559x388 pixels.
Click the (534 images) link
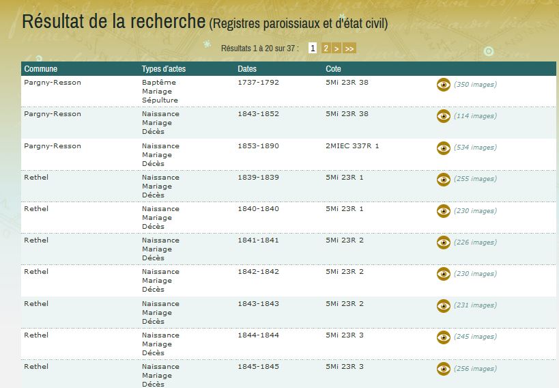475,148
